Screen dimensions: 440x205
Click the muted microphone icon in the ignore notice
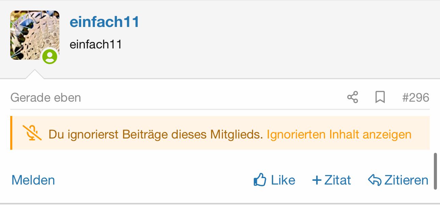(x=32, y=133)
